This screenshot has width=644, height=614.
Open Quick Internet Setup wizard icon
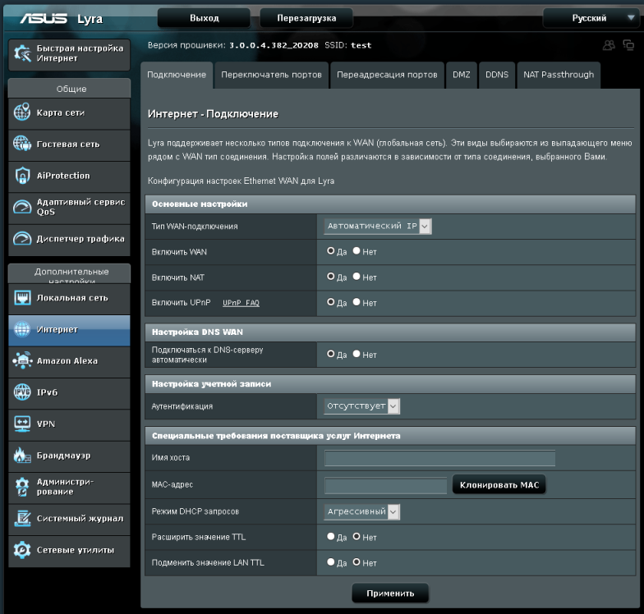click(x=22, y=54)
